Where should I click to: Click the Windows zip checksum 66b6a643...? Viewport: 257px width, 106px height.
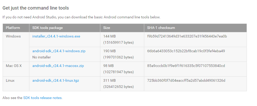(186, 51)
